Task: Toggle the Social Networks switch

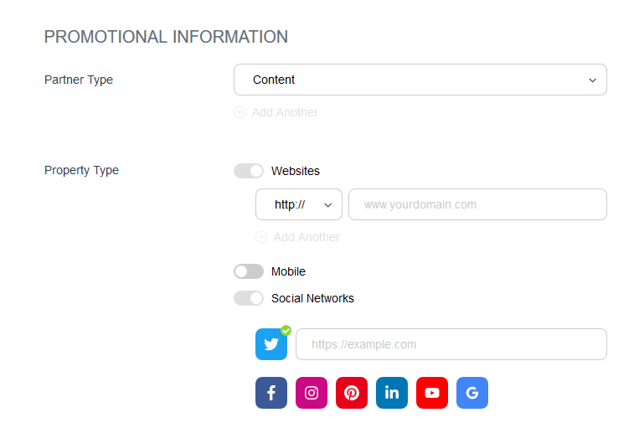Action: click(249, 298)
